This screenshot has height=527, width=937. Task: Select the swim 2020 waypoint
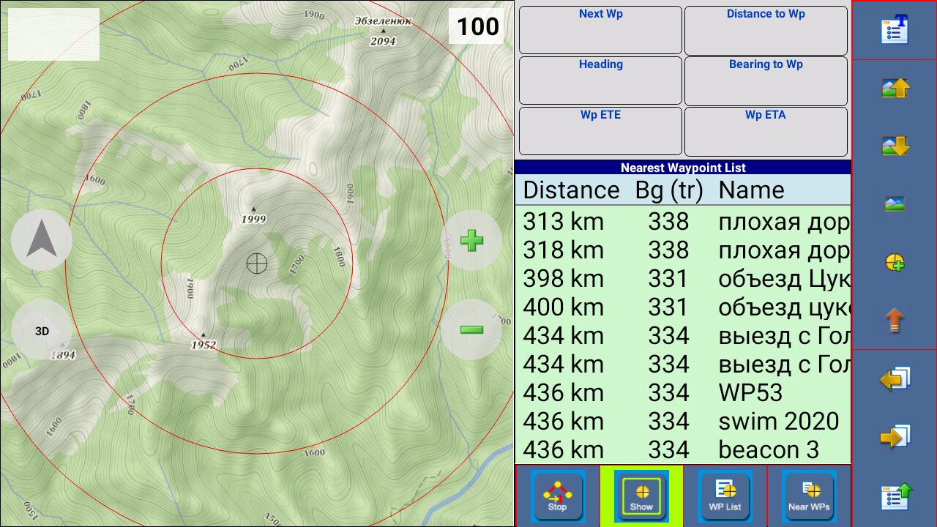coord(682,422)
